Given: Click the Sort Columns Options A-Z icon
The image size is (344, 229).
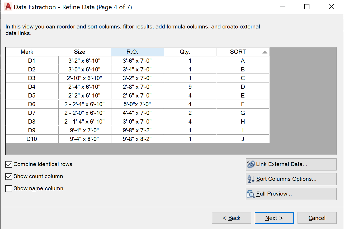Looking at the screenshot, I should pyautogui.click(x=250, y=179).
